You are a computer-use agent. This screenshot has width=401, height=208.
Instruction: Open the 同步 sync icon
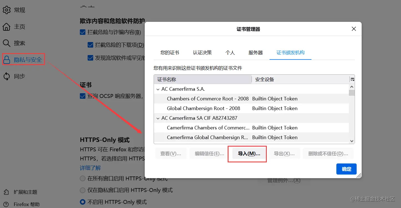point(7,76)
